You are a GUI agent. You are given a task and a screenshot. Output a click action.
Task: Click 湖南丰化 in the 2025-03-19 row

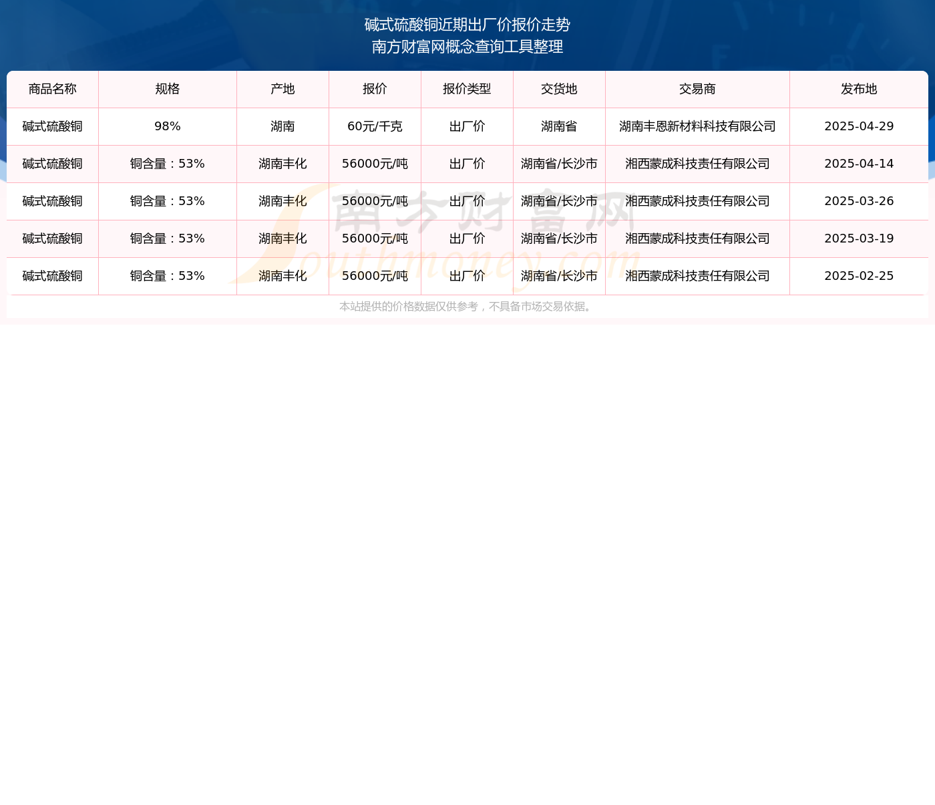283,238
